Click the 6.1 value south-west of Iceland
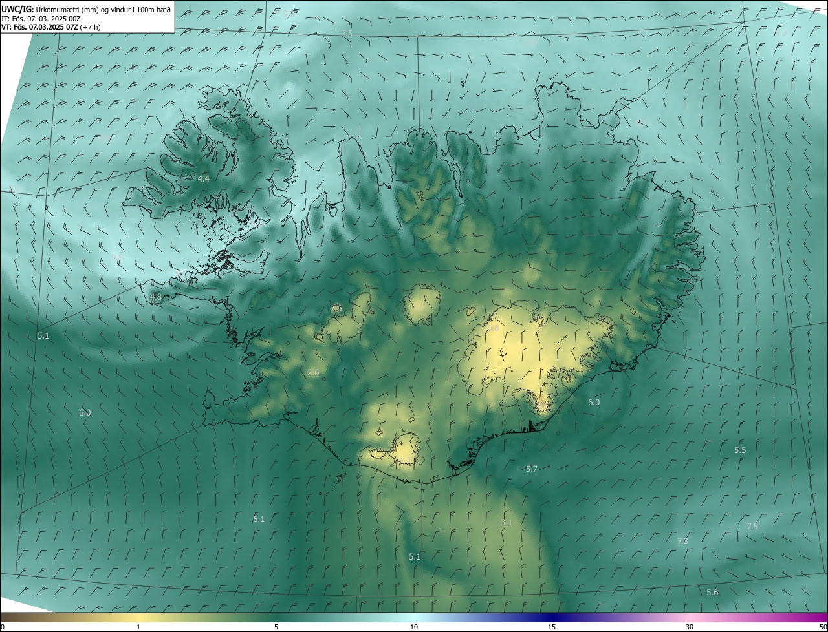This screenshot has width=828, height=632. 259,519
